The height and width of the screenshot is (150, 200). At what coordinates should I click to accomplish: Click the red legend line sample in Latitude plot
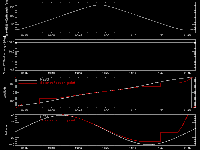coord(28,121)
